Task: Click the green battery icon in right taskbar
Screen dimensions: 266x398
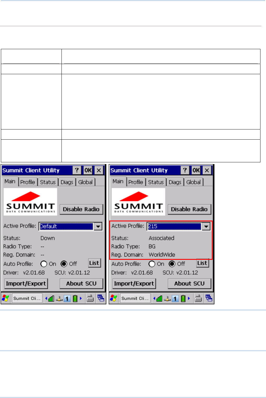Action: point(183,298)
